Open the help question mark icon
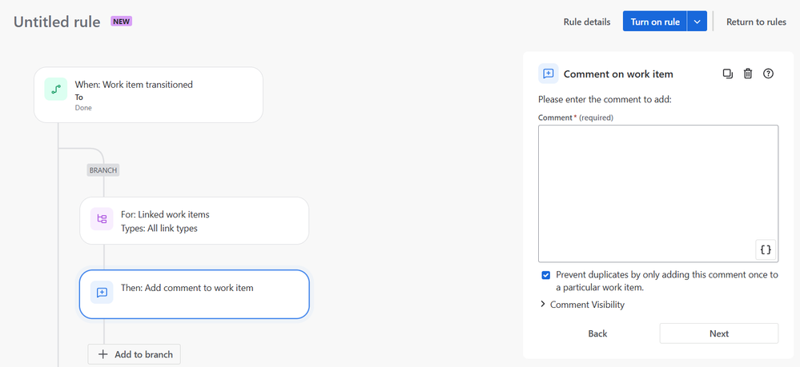The image size is (800, 367). click(x=768, y=74)
